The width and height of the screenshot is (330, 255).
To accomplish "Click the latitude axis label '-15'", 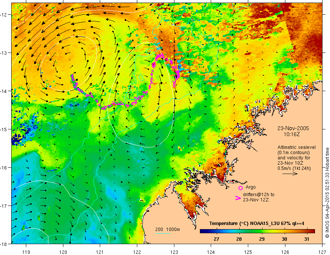I will [x=4, y=129].
